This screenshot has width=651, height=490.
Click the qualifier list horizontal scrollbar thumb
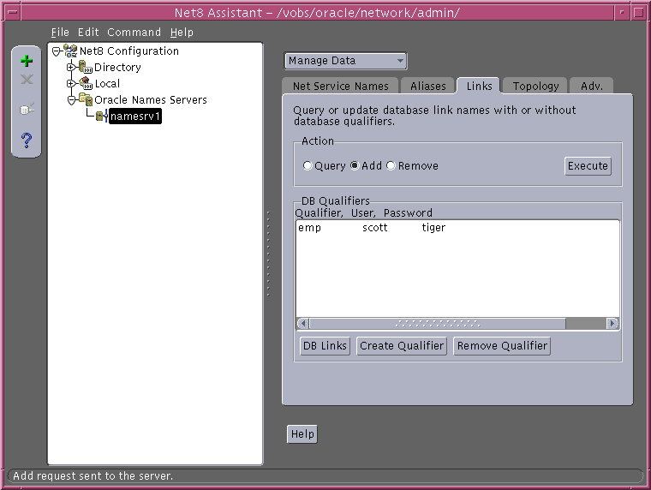pyautogui.click(x=437, y=323)
